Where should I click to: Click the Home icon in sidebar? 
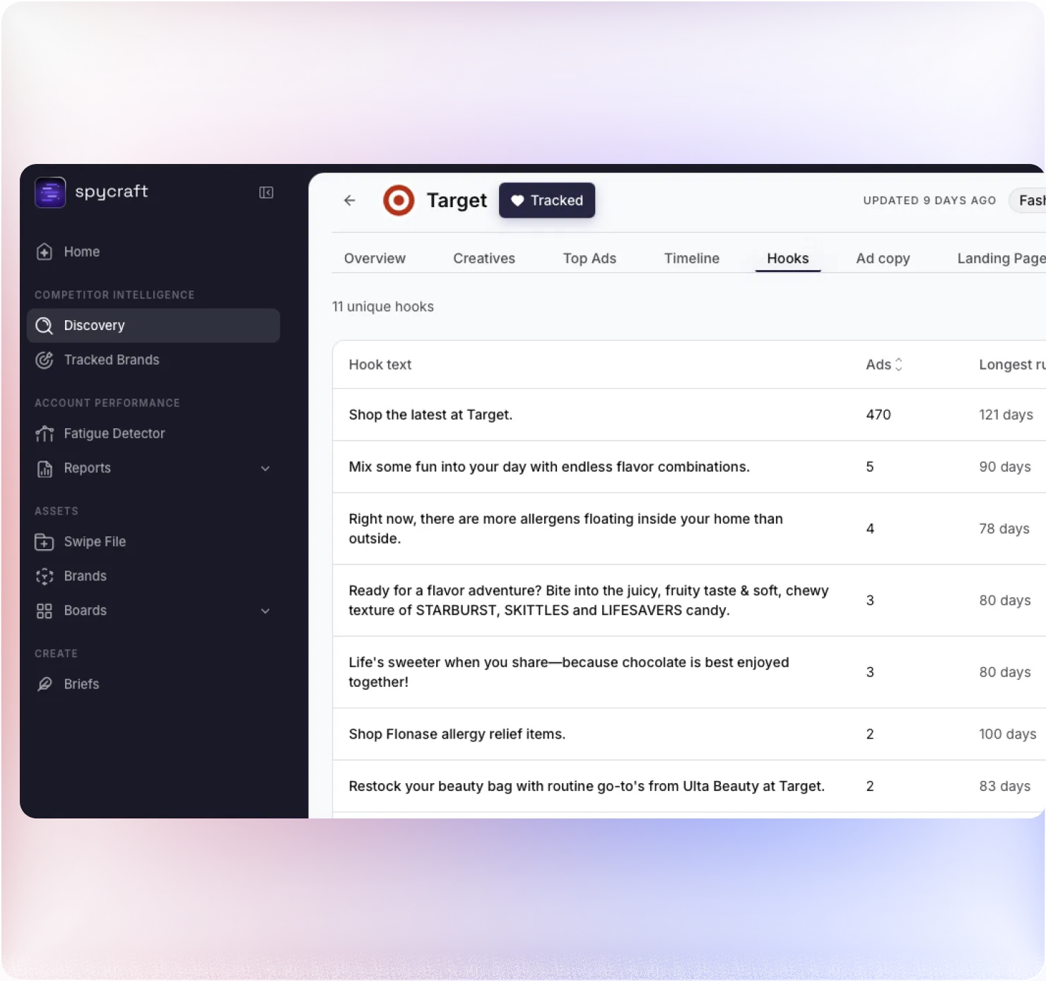click(x=45, y=252)
